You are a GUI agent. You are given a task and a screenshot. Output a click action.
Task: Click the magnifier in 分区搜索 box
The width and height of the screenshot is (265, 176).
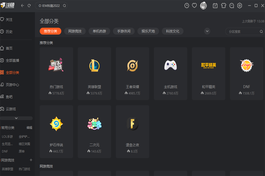(261, 31)
